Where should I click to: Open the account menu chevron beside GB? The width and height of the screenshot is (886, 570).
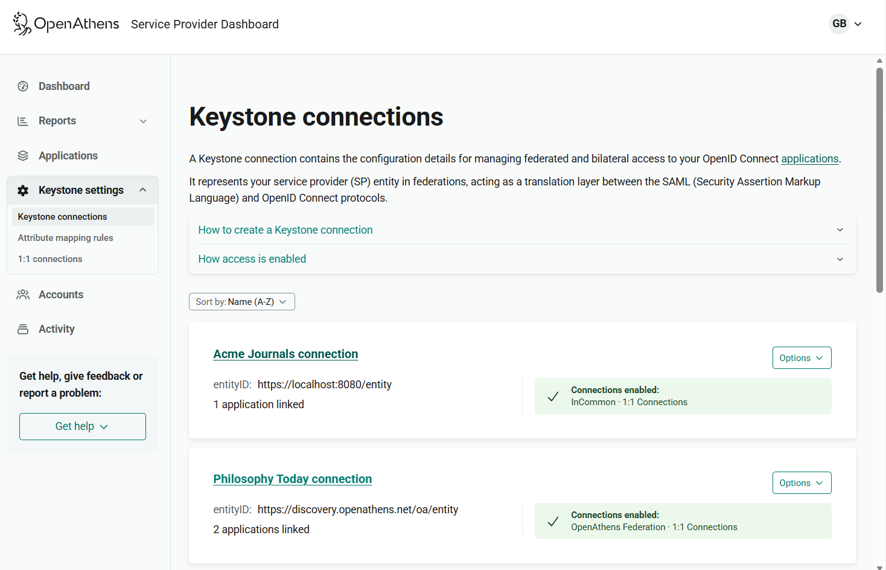(858, 24)
